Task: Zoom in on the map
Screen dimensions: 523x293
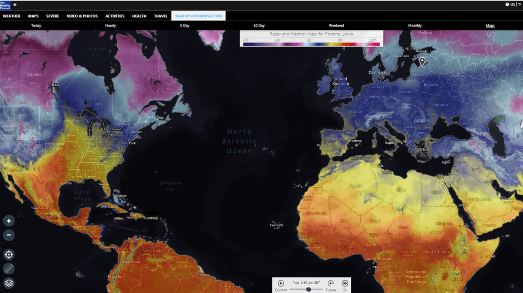Action: pos(9,221)
